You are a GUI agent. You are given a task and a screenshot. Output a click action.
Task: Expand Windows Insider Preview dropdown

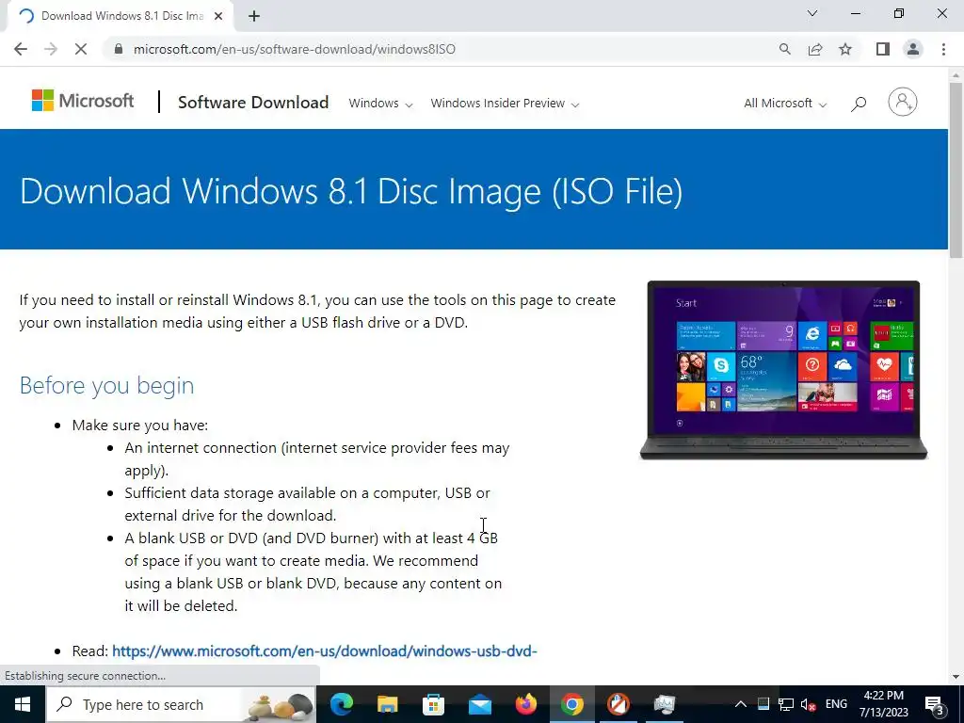coord(505,104)
